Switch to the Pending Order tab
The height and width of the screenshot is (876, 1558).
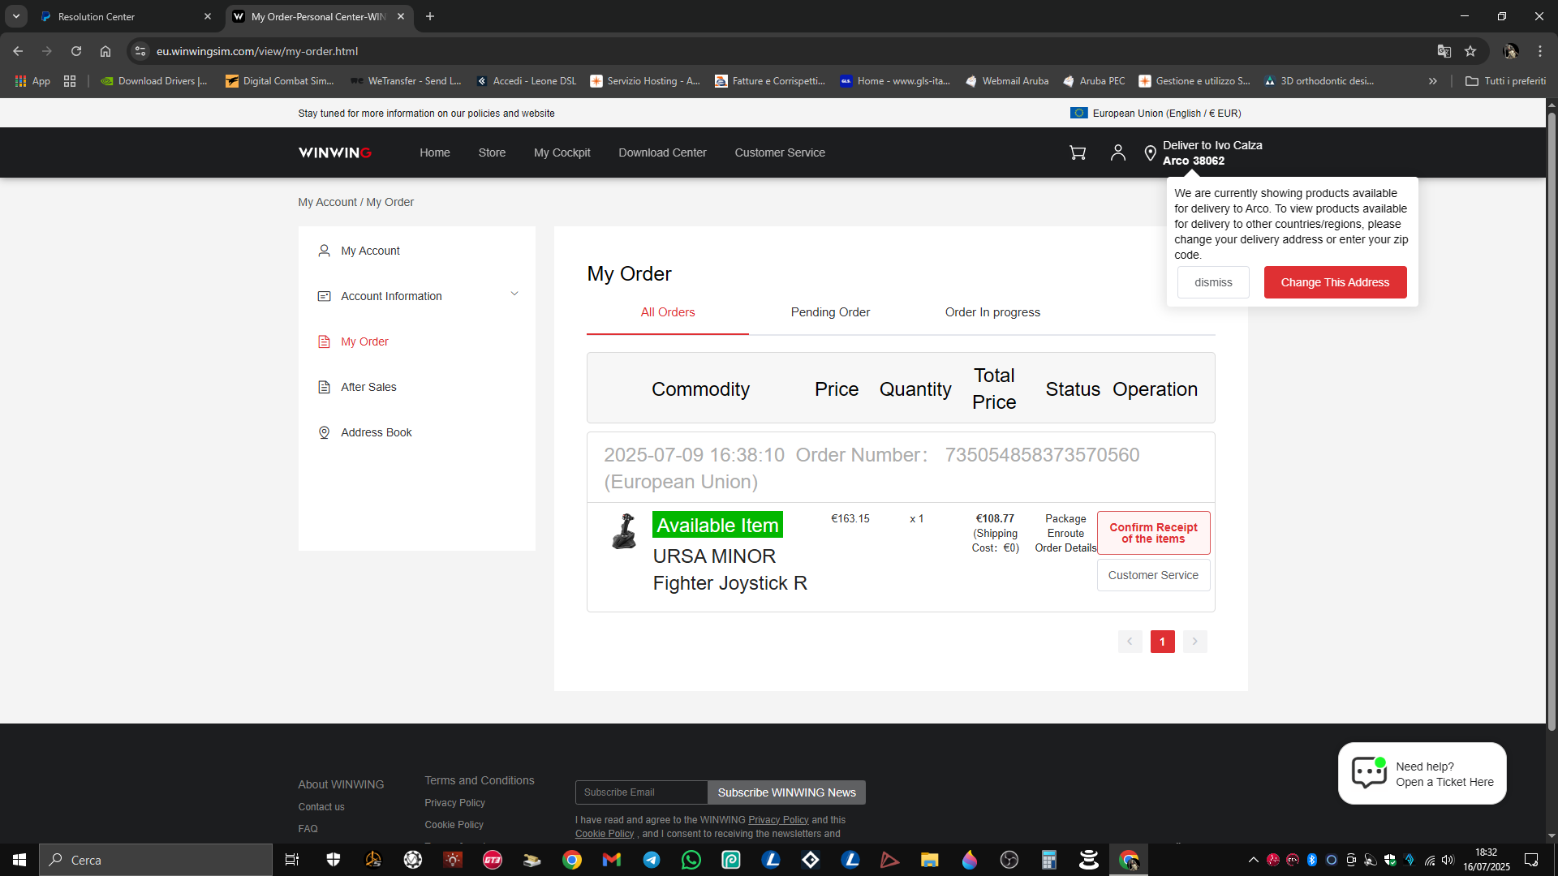(x=830, y=312)
